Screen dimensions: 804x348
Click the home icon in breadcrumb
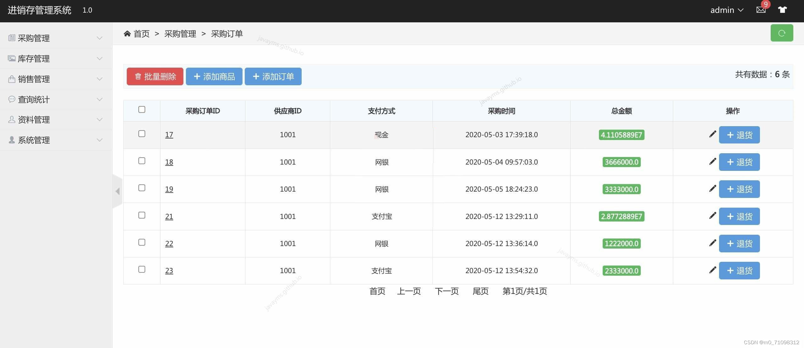(x=127, y=34)
